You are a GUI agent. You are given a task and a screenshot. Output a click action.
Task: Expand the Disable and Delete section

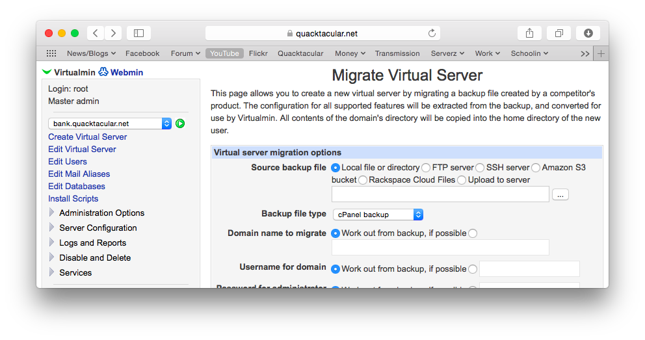click(x=52, y=257)
